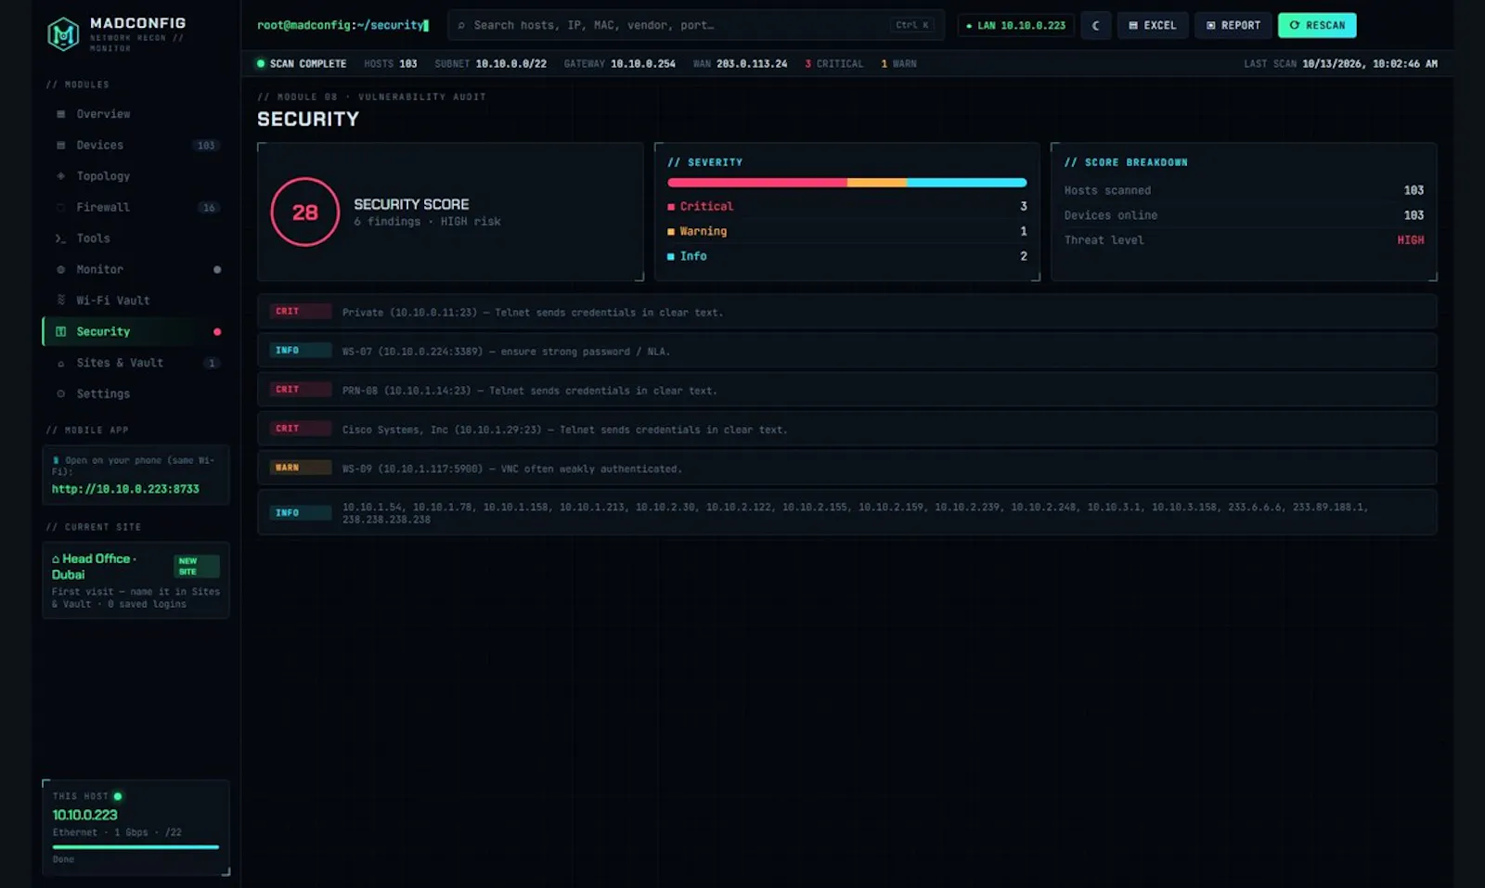Click the security score 28 circle
1485x888 pixels.
pyautogui.click(x=305, y=212)
